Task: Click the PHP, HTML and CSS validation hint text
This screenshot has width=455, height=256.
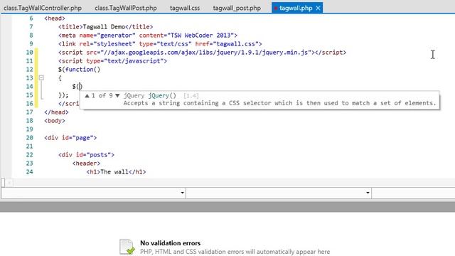Action: pos(235,252)
